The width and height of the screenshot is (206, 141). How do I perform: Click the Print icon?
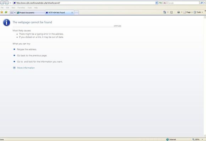click(179, 12)
